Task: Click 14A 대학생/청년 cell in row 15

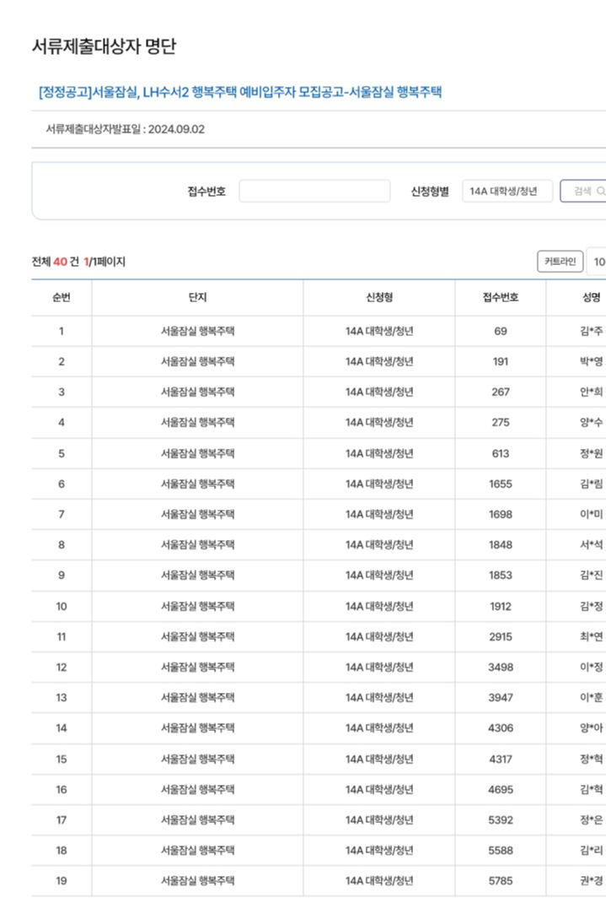Action: (379, 759)
